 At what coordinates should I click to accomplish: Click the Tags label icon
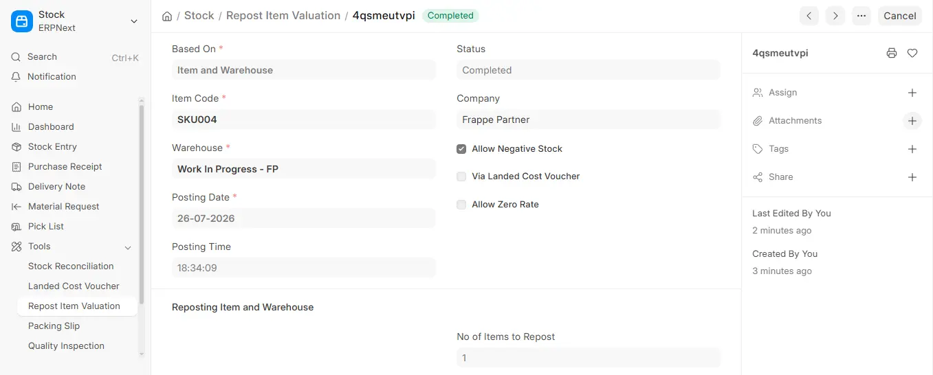(x=758, y=149)
